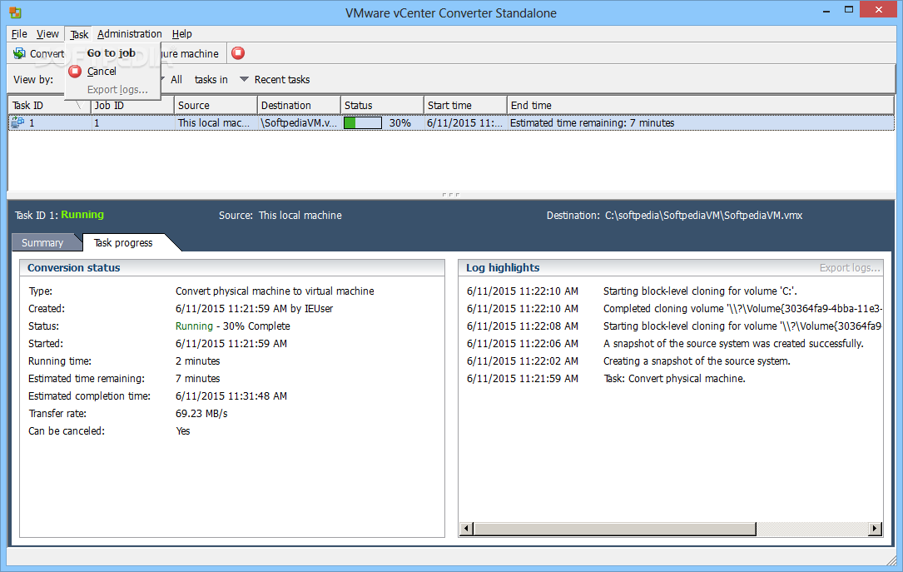Choose Cancel in the Task menu
903x572 pixels.
point(102,72)
